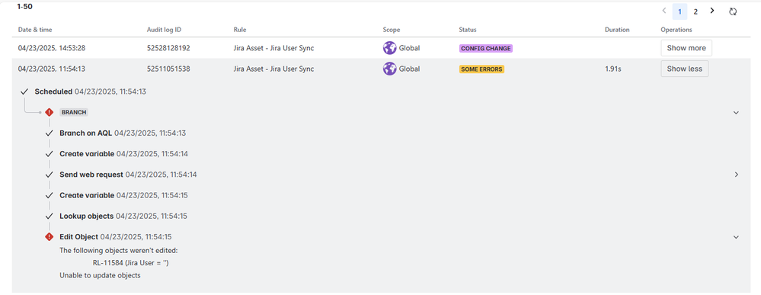
Task: Click the red error icon next to BRANCH
Action: click(x=49, y=112)
